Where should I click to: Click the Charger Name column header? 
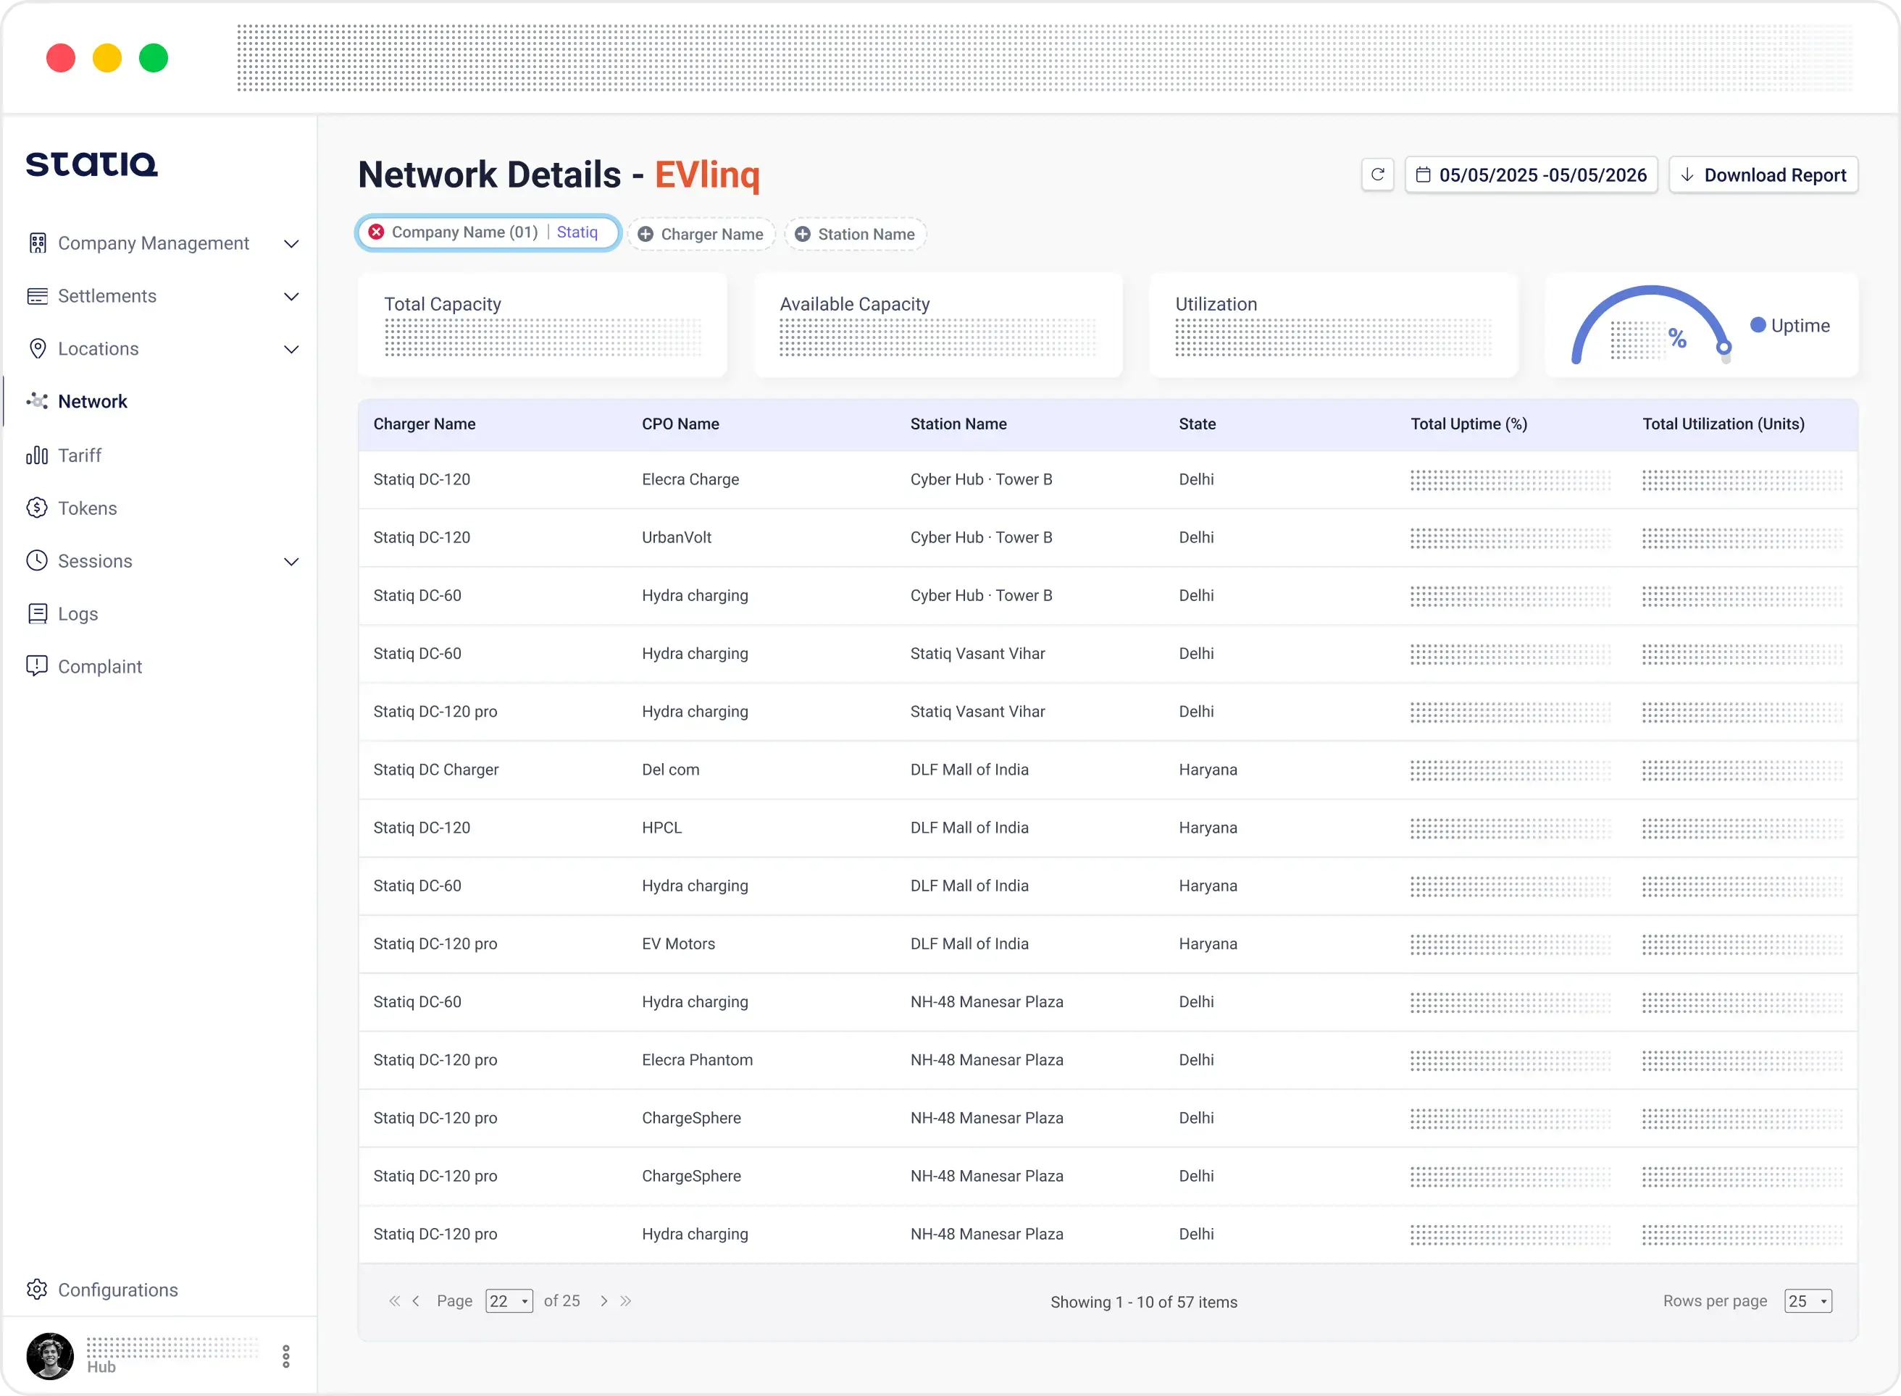pyautogui.click(x=425, y=424)
